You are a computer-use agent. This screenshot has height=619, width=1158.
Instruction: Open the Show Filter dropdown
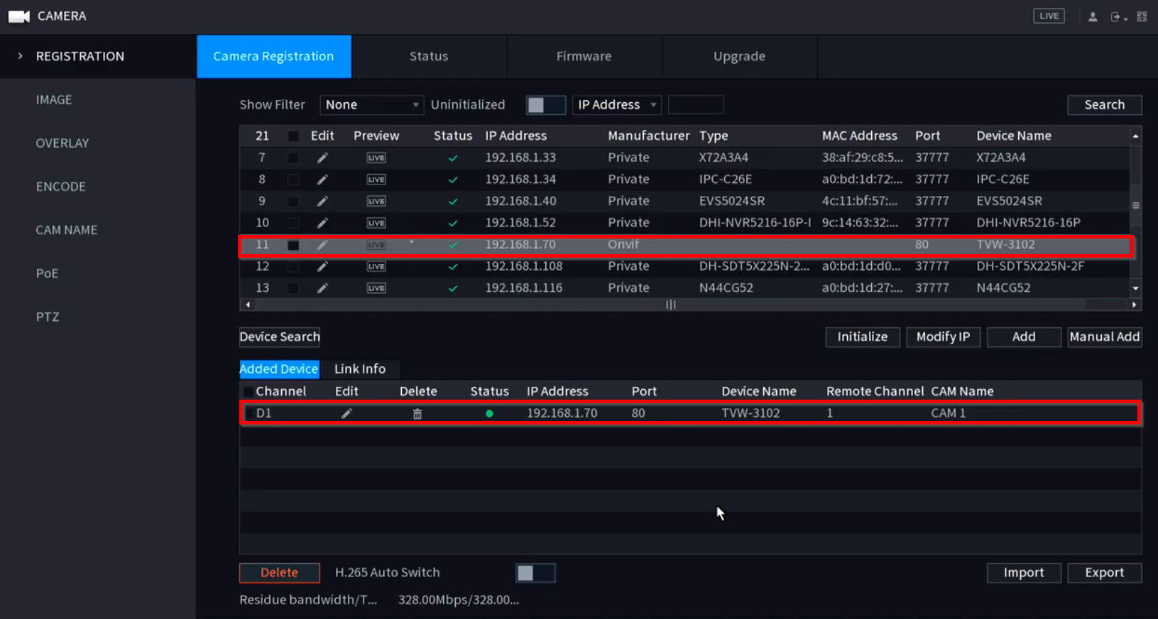371,105
